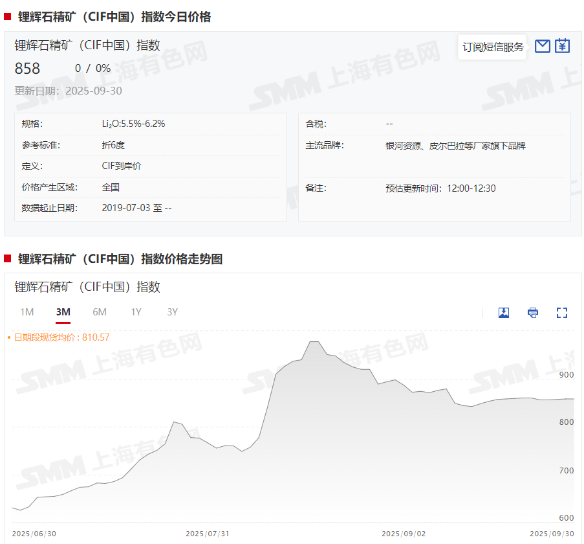
Task: Save the chart as an image
Action: 504,313
